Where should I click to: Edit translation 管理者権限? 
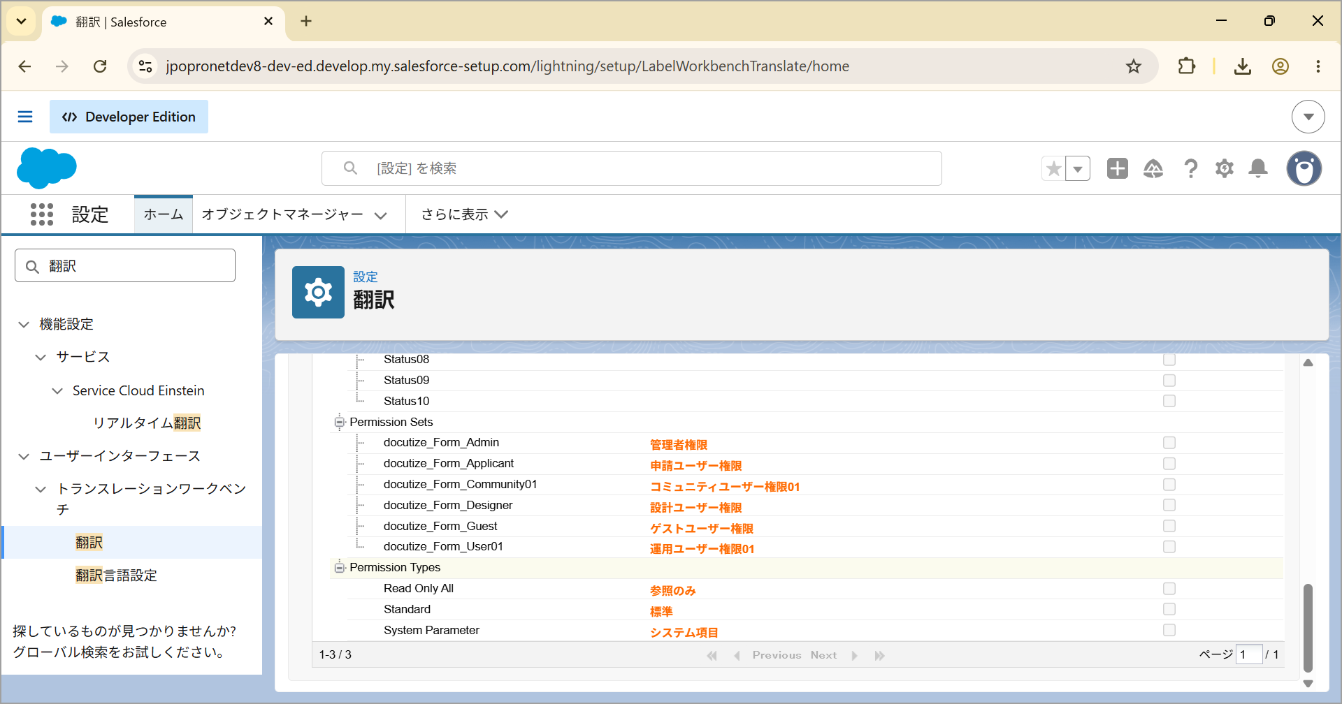(679, 445)
